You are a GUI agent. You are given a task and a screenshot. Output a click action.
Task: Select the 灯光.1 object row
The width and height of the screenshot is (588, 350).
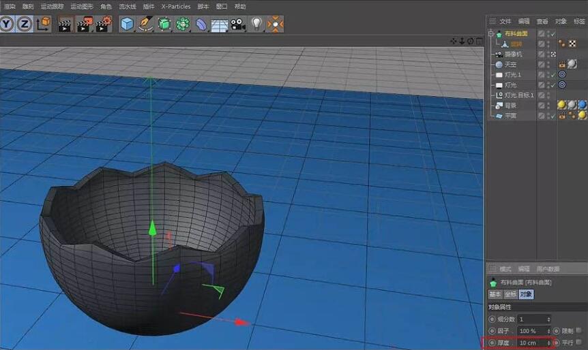tap(513, 75)
